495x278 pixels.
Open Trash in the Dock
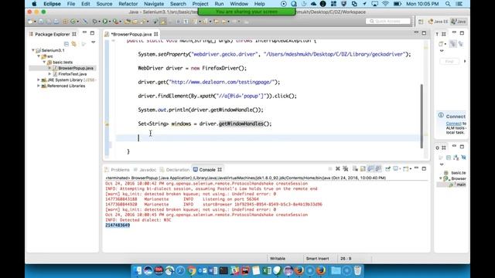tap(357, 270)
